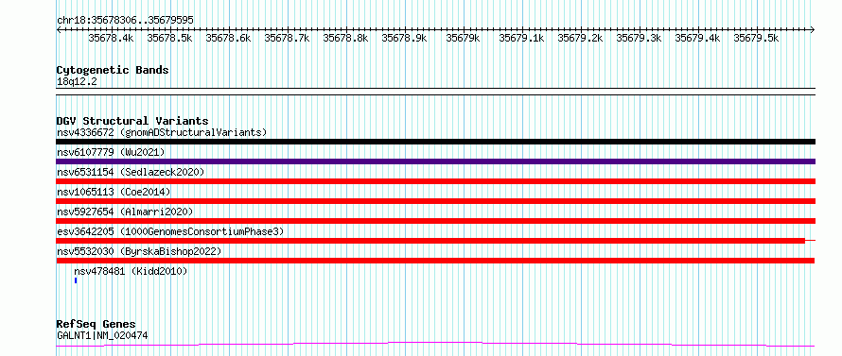Click the red bar of nsv6531154
842x356 pixels.
[435, 181]
